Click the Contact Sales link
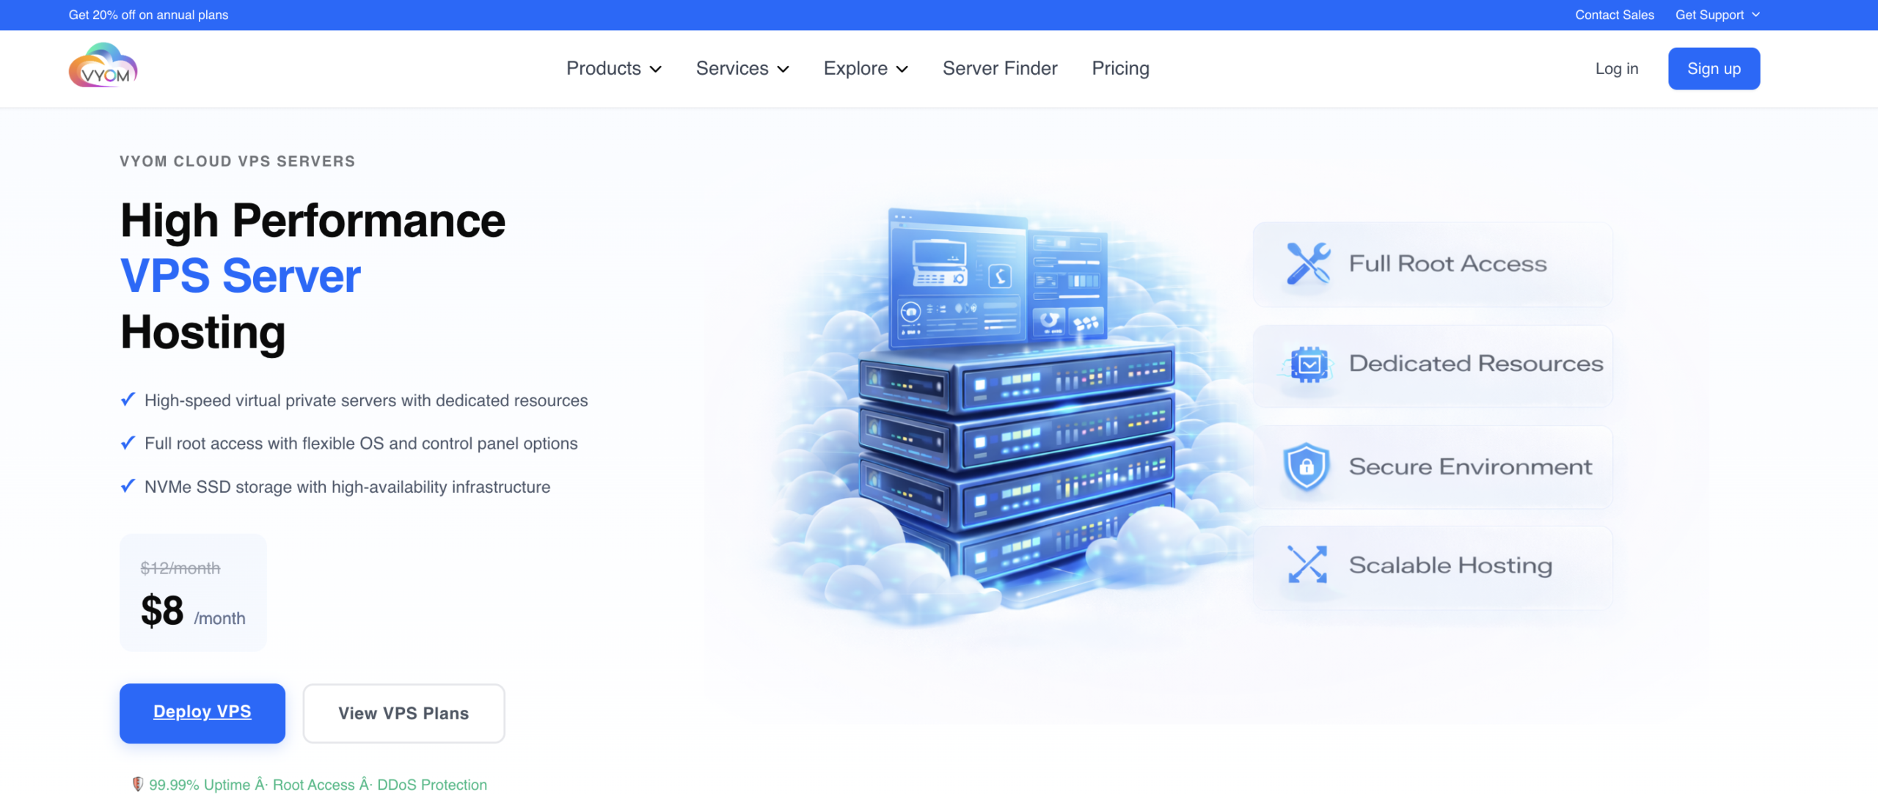Screen dimensions: 1878x811 click(x=1614, y=15)
